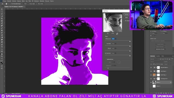Hide the orange solid fill layer
This screenshot has height=98, width=174.
coord(151,75)
